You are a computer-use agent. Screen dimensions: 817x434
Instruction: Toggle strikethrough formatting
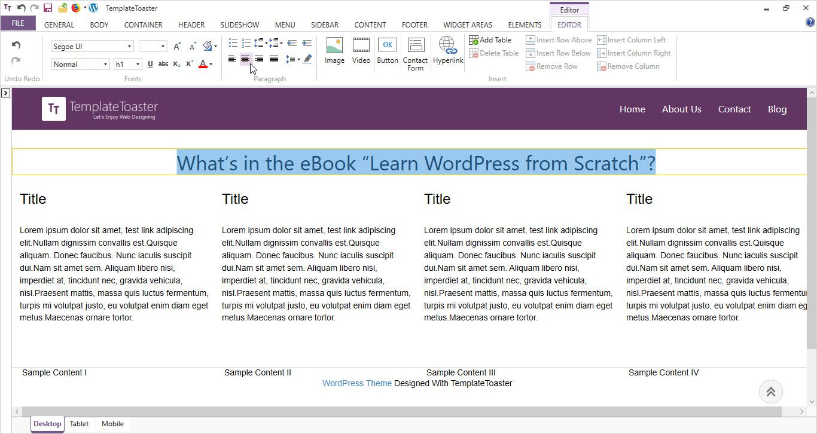tap(163, 64)
